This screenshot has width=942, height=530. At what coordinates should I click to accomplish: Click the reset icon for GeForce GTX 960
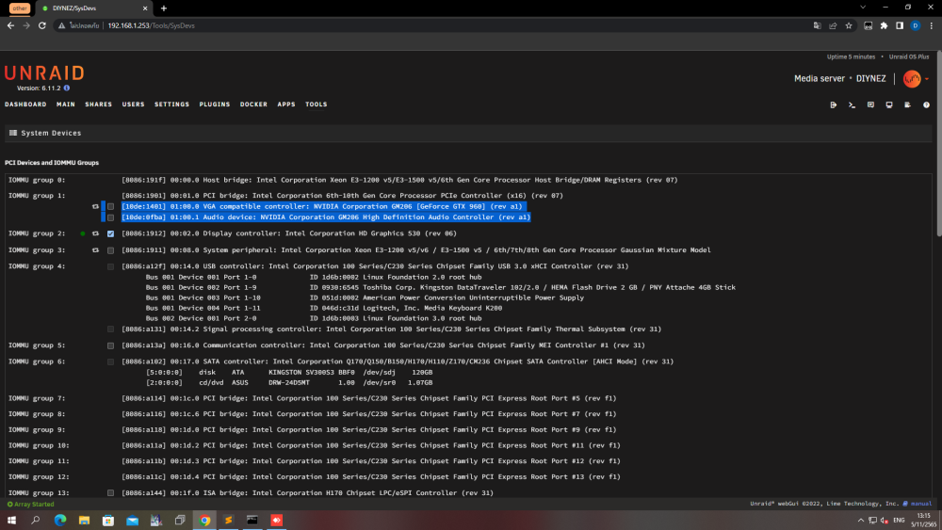(95, 206)
